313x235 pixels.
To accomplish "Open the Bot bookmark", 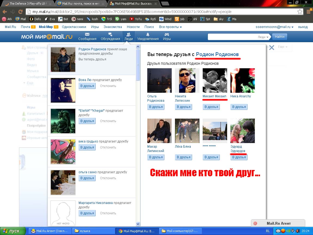I will pyautogui.click(x=63, y=19).
